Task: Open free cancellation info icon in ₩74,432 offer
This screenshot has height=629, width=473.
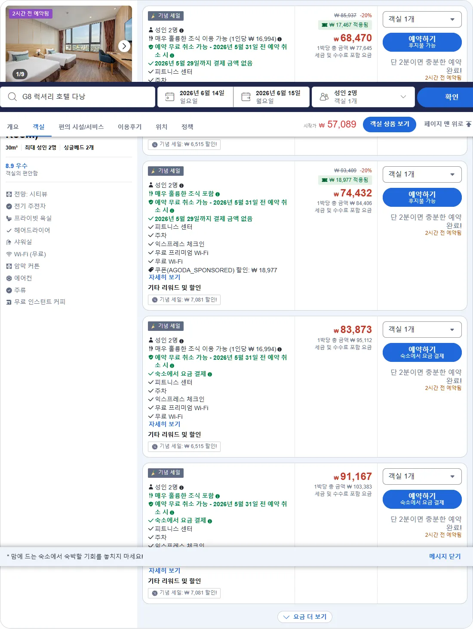Action: (172, 210)
